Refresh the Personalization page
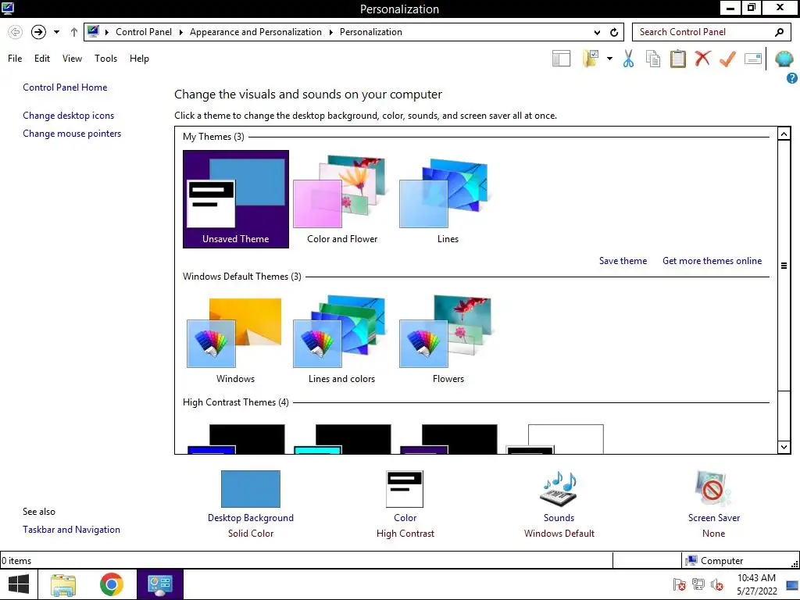Viewport: 800px width, 600px height. [614, 32]
